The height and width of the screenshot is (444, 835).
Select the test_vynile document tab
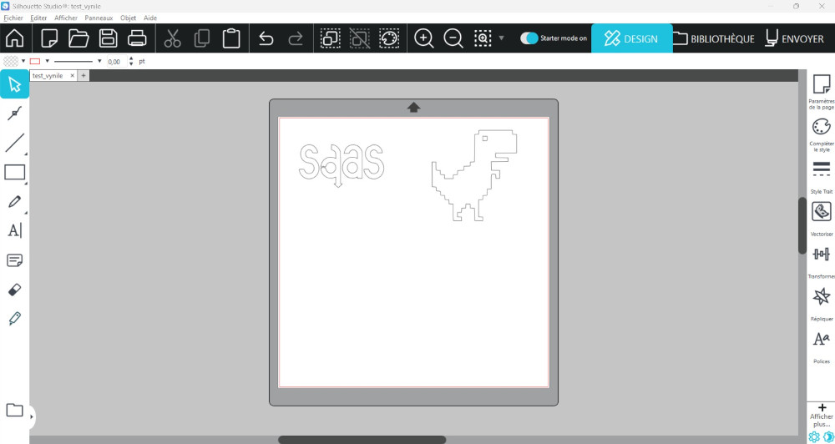coord(48,76)
